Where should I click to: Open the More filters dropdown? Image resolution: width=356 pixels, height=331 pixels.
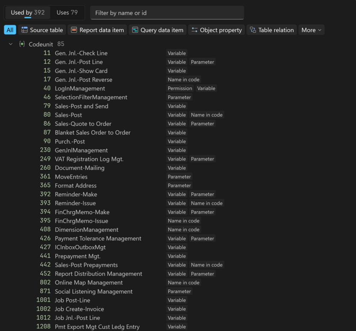311,30
